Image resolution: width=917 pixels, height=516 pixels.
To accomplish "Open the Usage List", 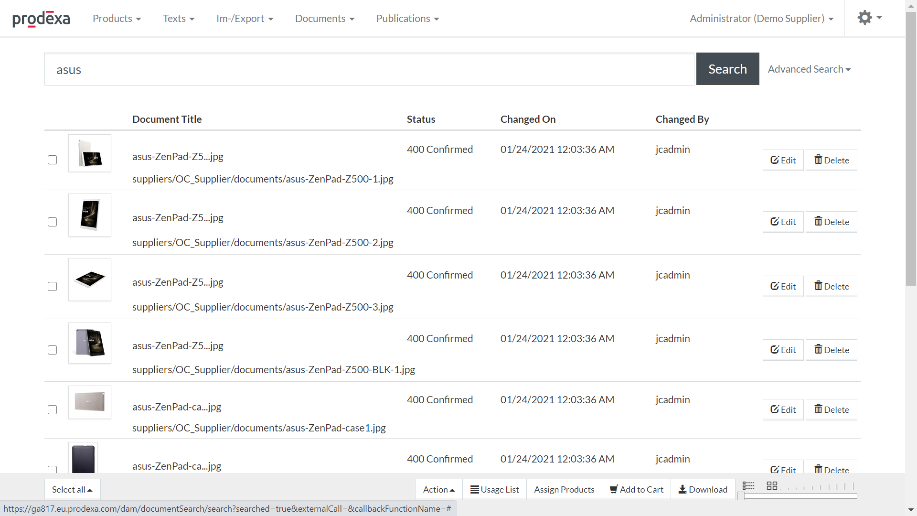I will (494, 489).
